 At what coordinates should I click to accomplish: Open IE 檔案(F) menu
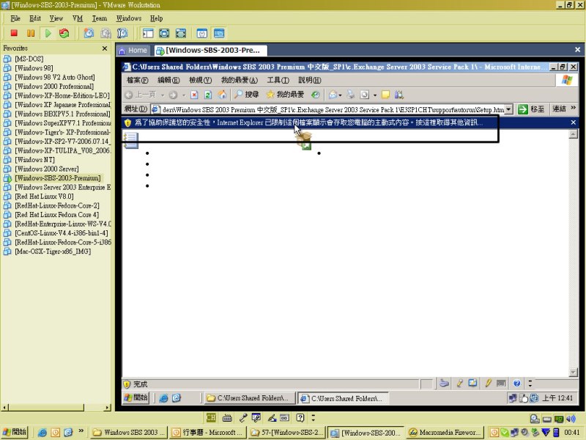(x=137, y=80)
